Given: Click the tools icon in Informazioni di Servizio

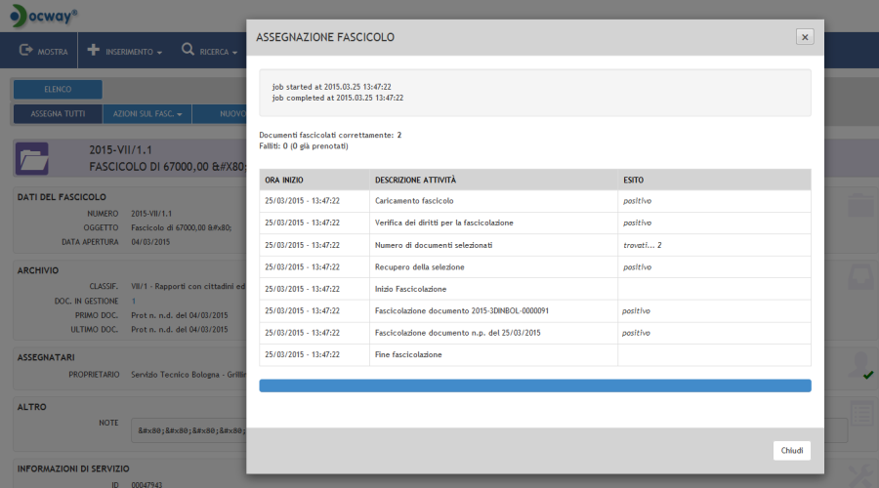Looking at the screenshot, I should click(x=860, y=475).
